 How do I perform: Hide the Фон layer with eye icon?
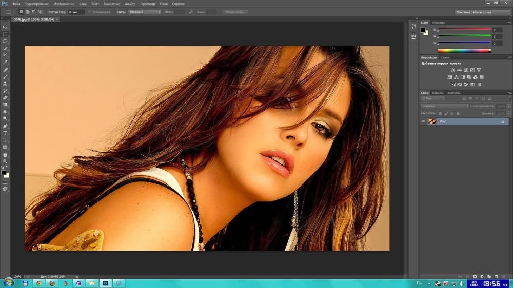click(423, 121)
